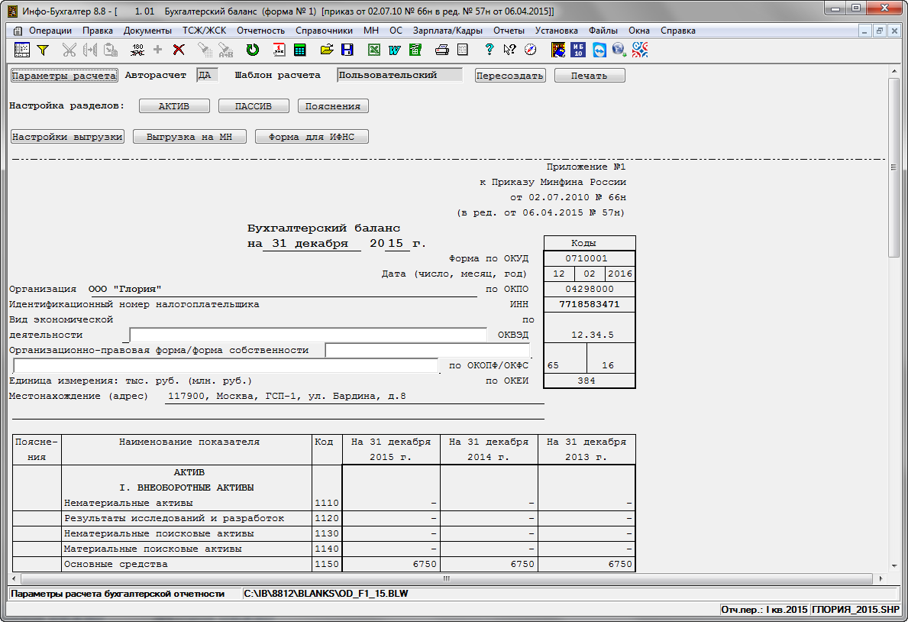
Task: Click the АКТИВ section button
Action: [174, 106]
